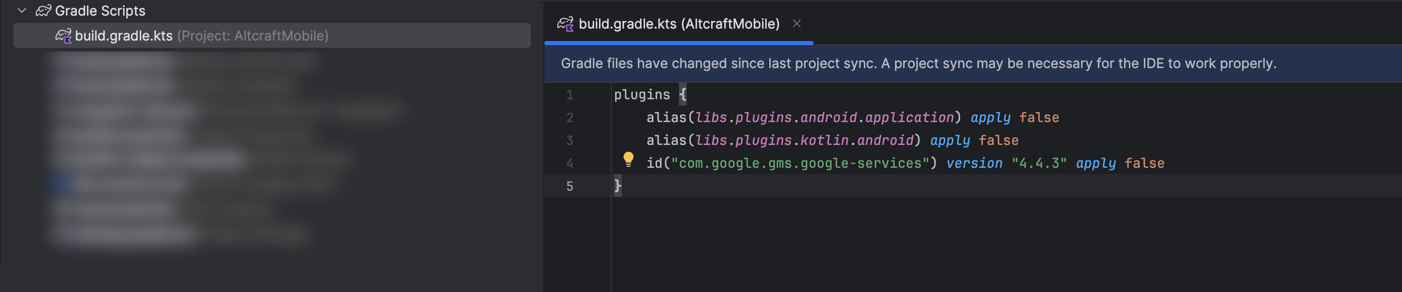Click line number 3 in the gutter
The height and width of the screenshot is (292, 1402).
click(x=569, y=141)
